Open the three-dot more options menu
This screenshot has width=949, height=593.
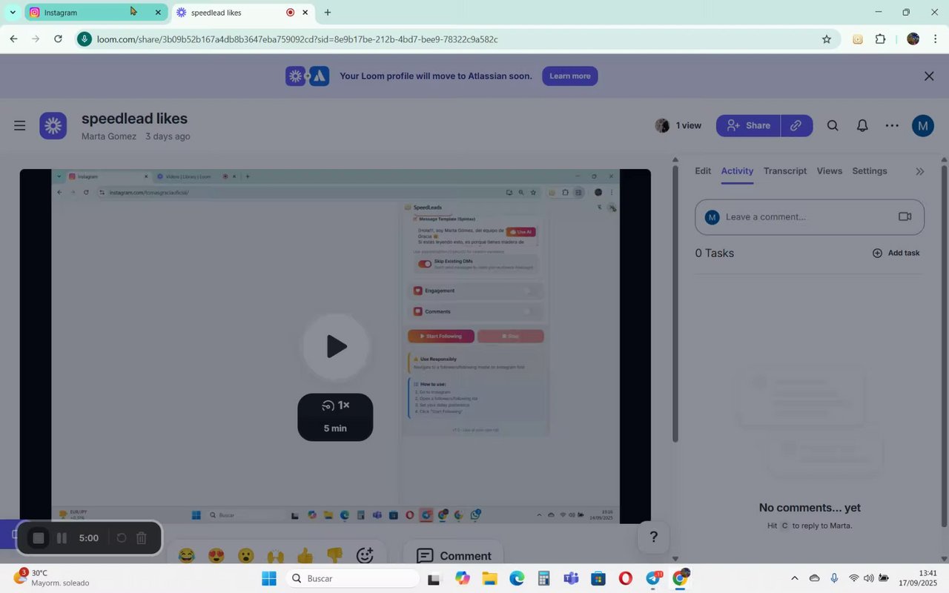tap(892, 125)
